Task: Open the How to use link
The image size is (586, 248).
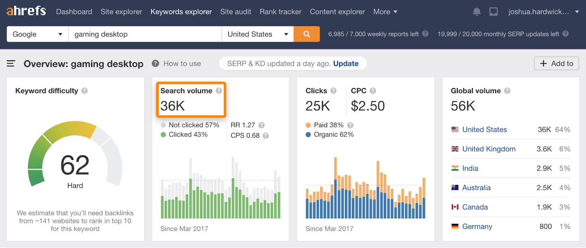Action: [182, 64]
